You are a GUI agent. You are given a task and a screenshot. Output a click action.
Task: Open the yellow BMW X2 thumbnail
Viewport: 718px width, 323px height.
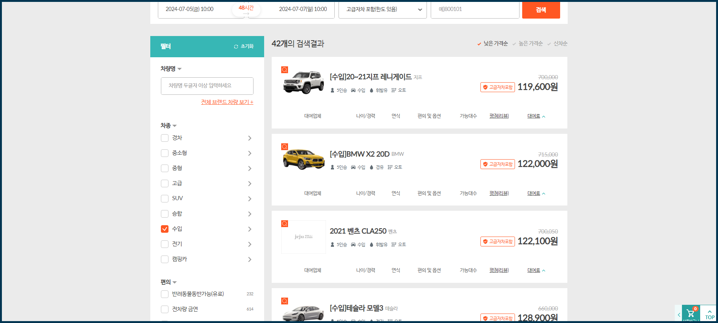tap(304, 159)
